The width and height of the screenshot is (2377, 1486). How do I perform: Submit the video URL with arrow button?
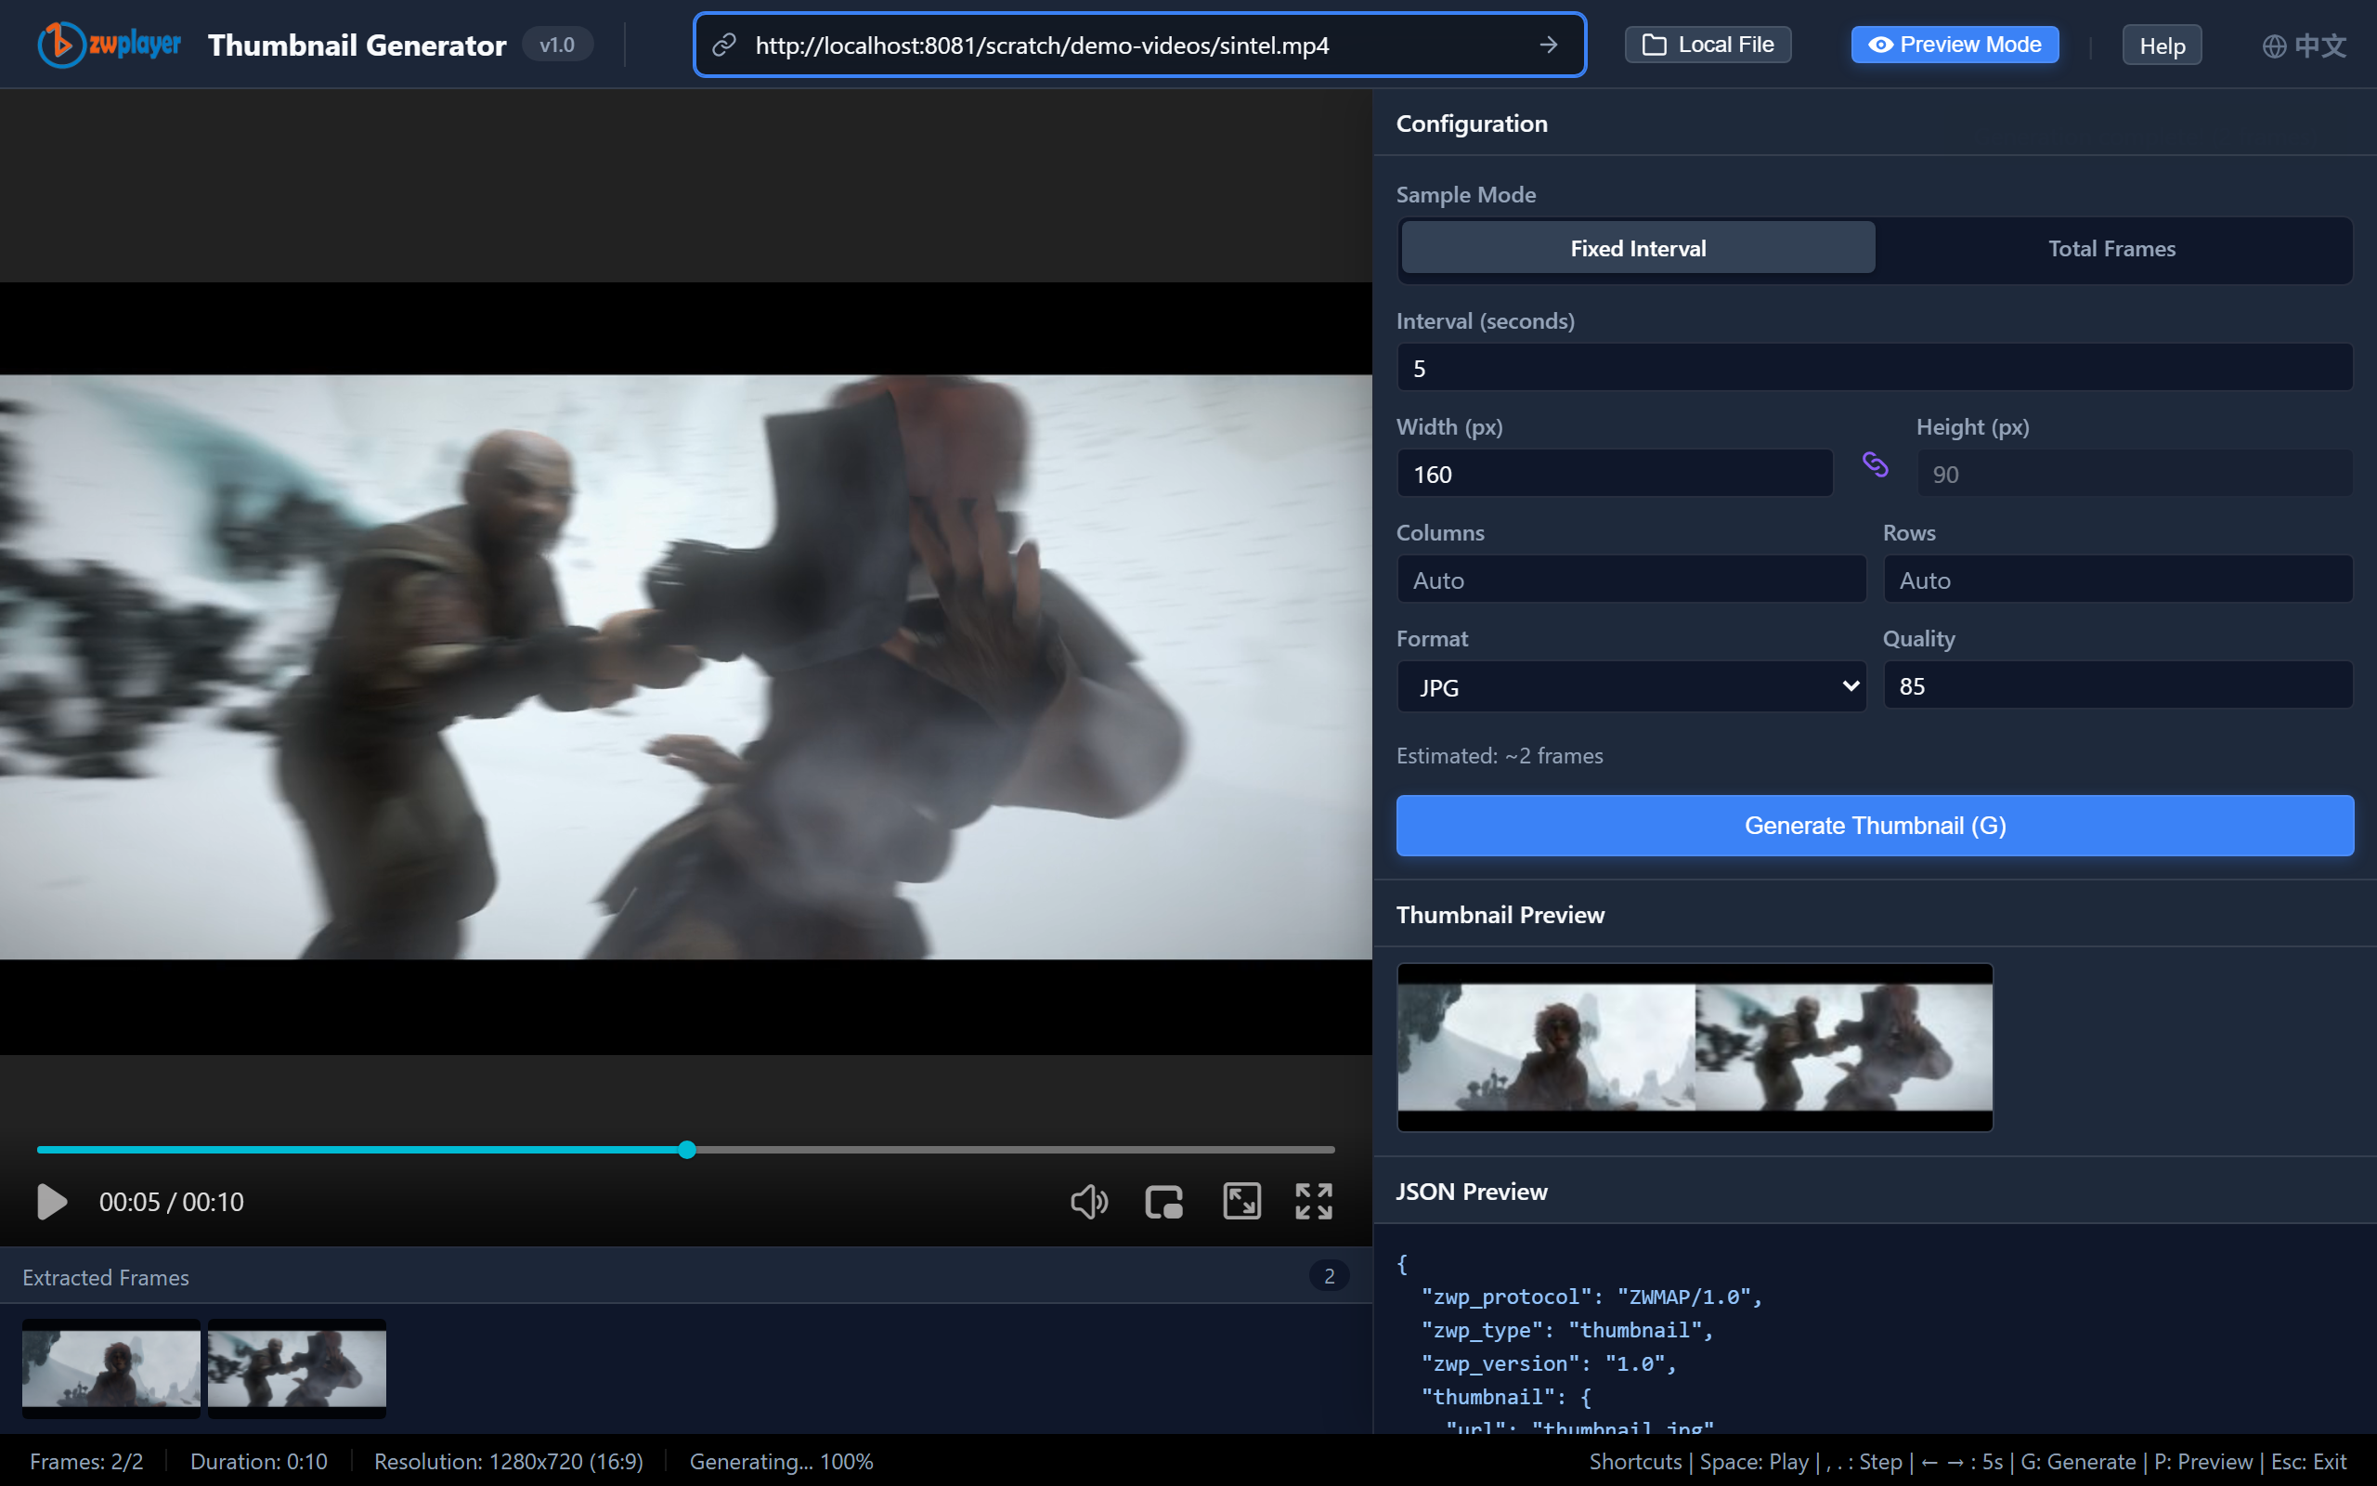click(x=1548, y=46)
